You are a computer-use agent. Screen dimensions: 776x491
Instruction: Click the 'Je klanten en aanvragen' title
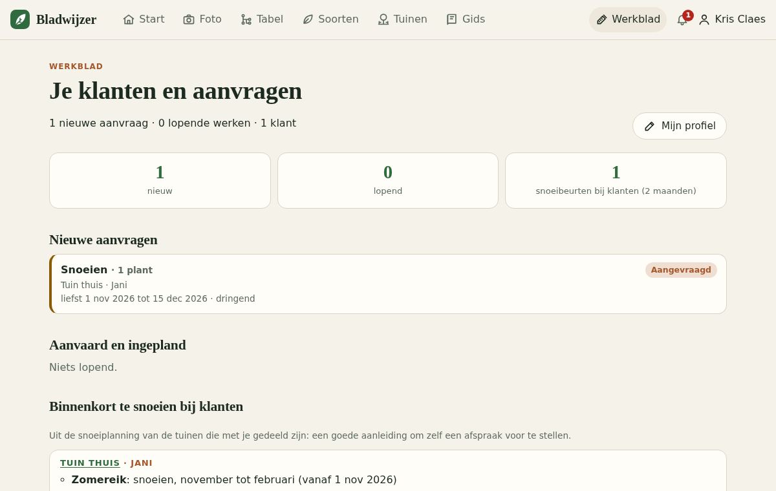pyautogui.click(x=175, y=90)
